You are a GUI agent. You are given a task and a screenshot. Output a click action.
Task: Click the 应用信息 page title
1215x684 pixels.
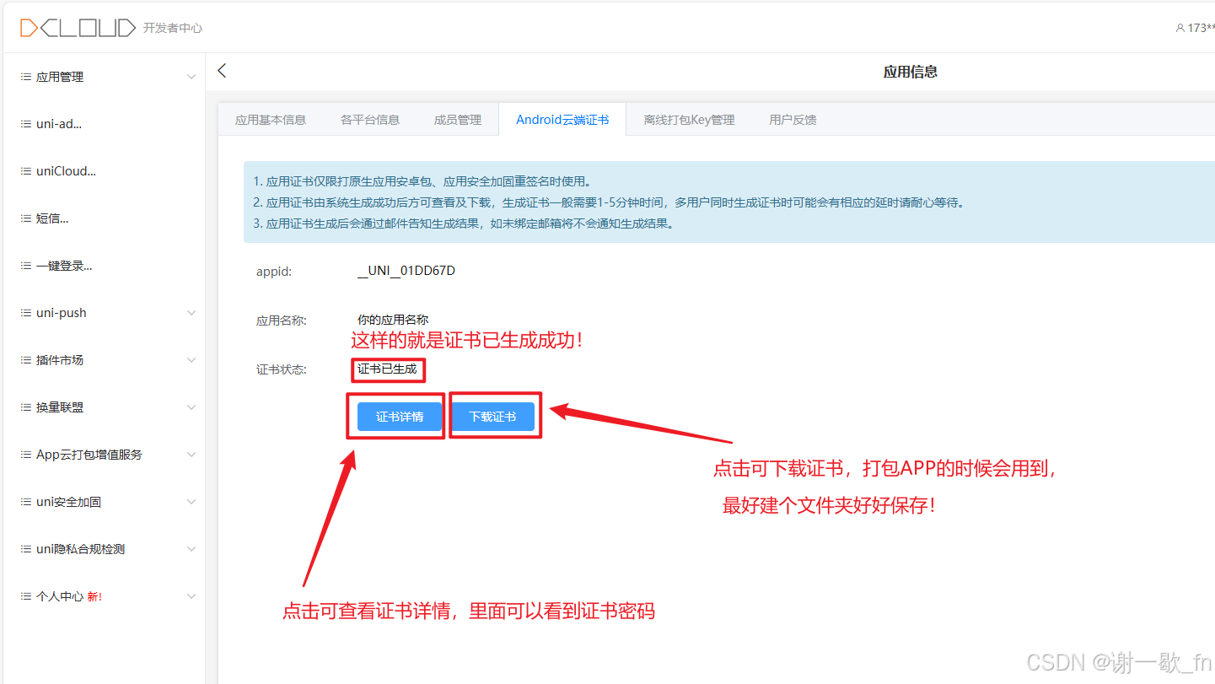tap(911, 72)
